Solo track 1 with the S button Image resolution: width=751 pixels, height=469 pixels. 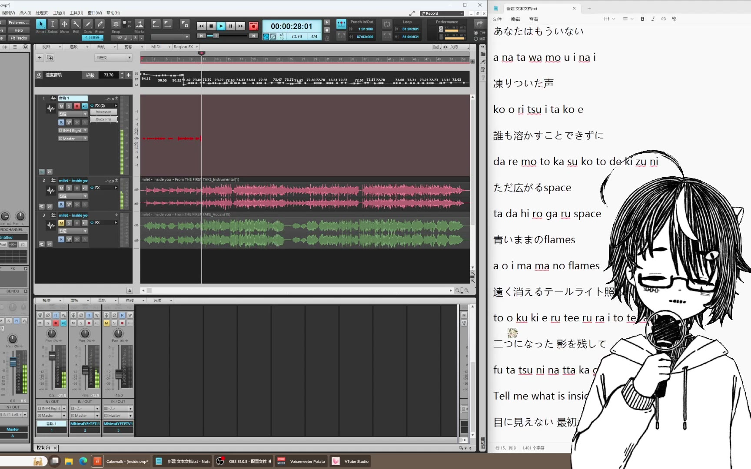pyautogui.click(x=69, y=106)
